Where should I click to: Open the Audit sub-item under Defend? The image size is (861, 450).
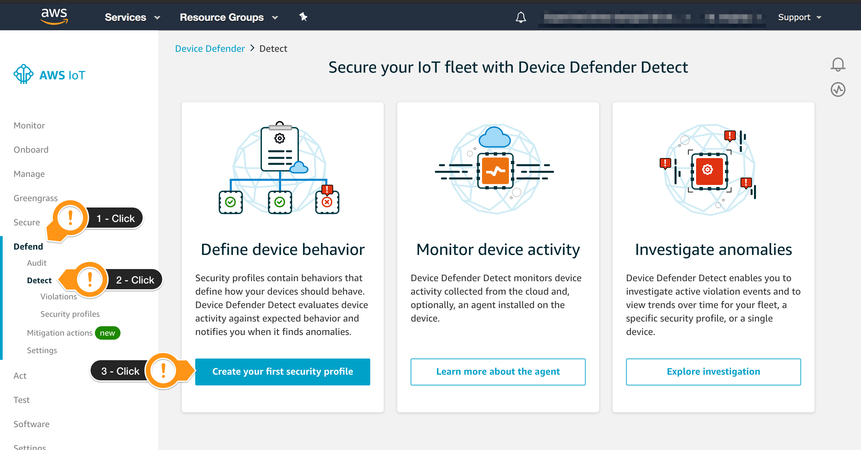(37, 263)
